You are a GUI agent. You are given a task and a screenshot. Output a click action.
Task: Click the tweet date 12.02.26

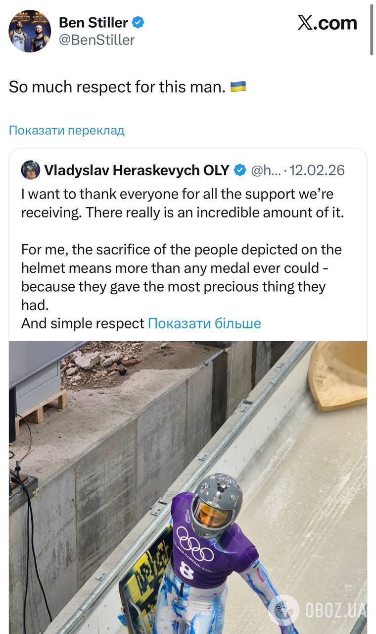click(x=320, y=169)
